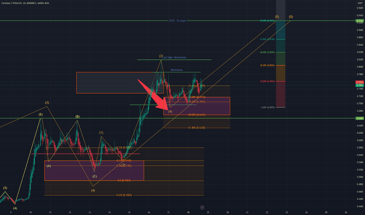Select the (C) wave label
Screen dimensions: 365x215
point(94,176)
